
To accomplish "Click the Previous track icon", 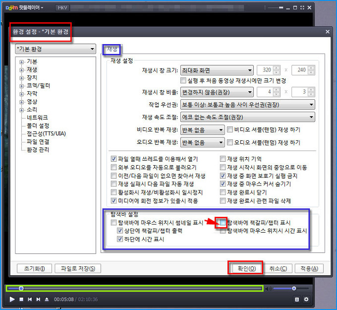I will pos(30,299).
